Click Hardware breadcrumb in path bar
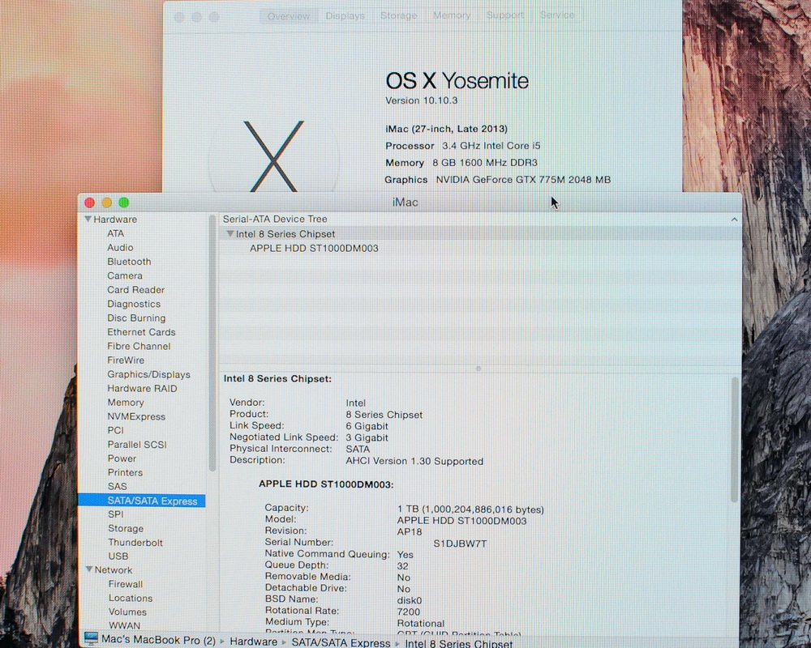 (x=253, y=642)
